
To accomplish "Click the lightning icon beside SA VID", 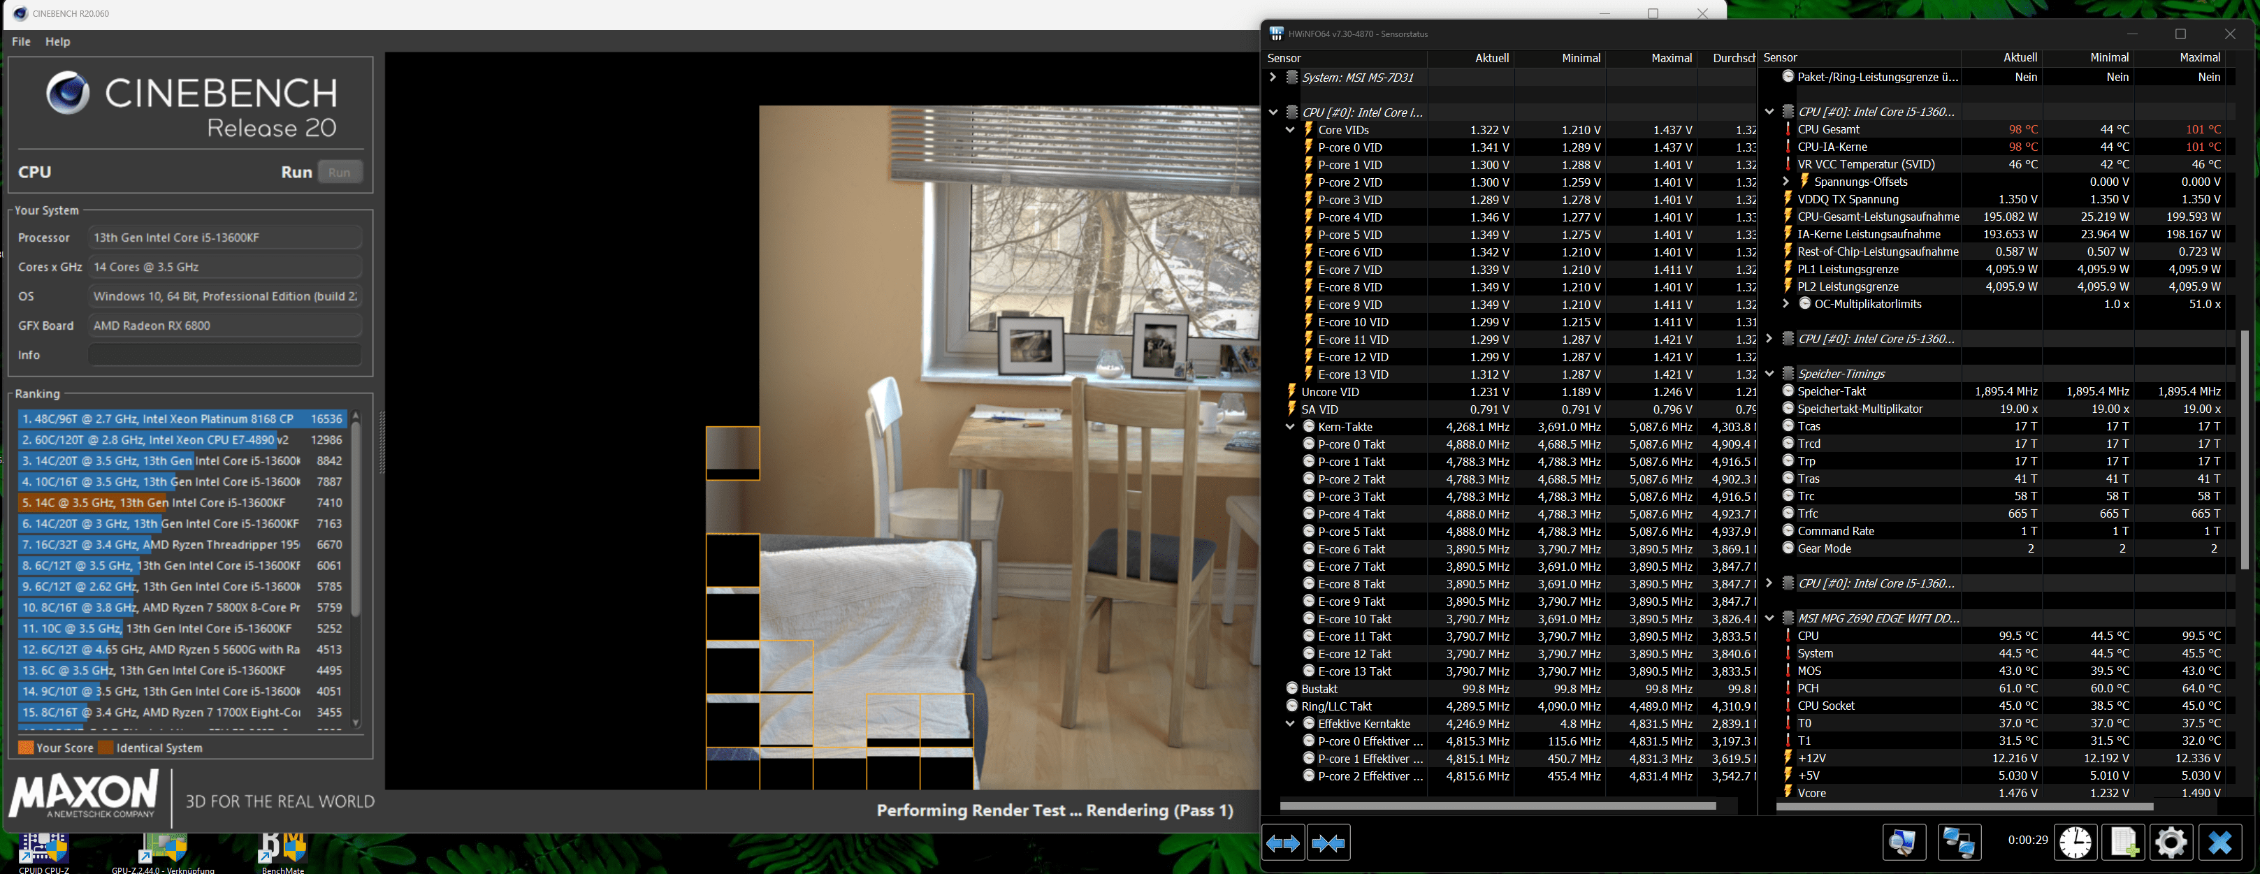I will click(1291, 409).
